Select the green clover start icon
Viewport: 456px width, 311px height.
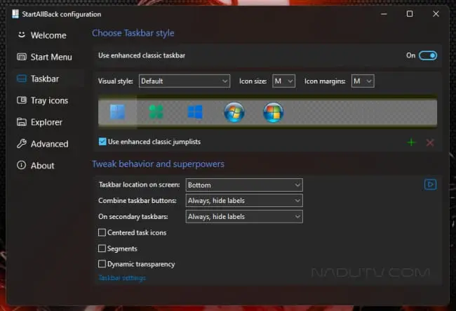click(x=156, y=112)
